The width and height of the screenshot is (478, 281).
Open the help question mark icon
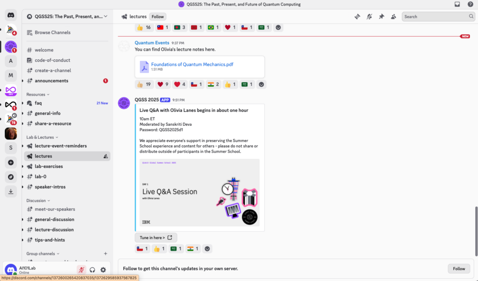tap(471, 4)
